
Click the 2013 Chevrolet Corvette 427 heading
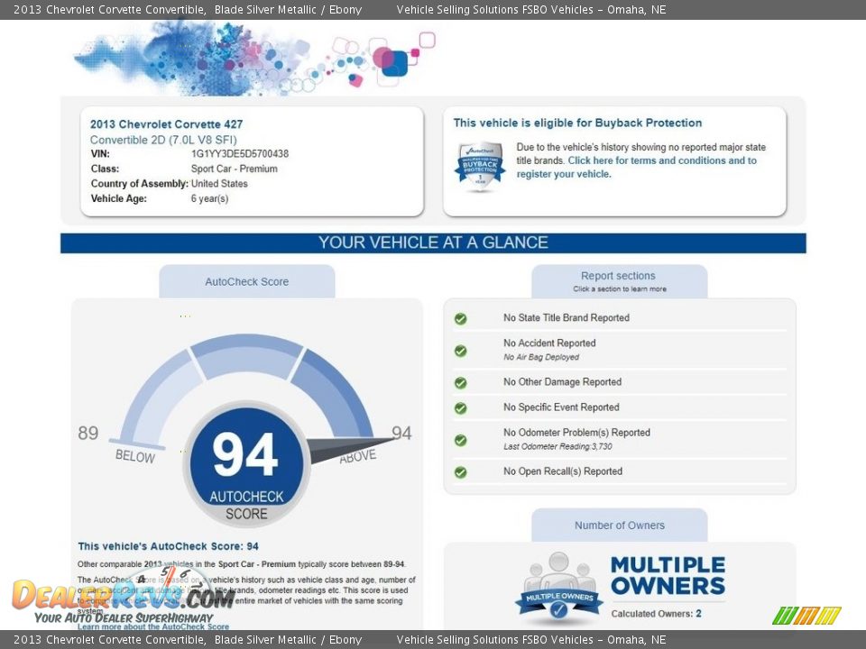[166, 124]
